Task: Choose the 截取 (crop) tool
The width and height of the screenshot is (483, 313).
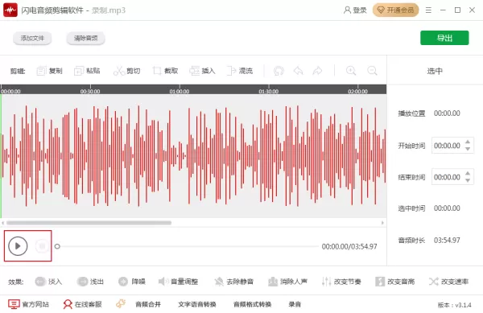Action: tap(165, 71)
